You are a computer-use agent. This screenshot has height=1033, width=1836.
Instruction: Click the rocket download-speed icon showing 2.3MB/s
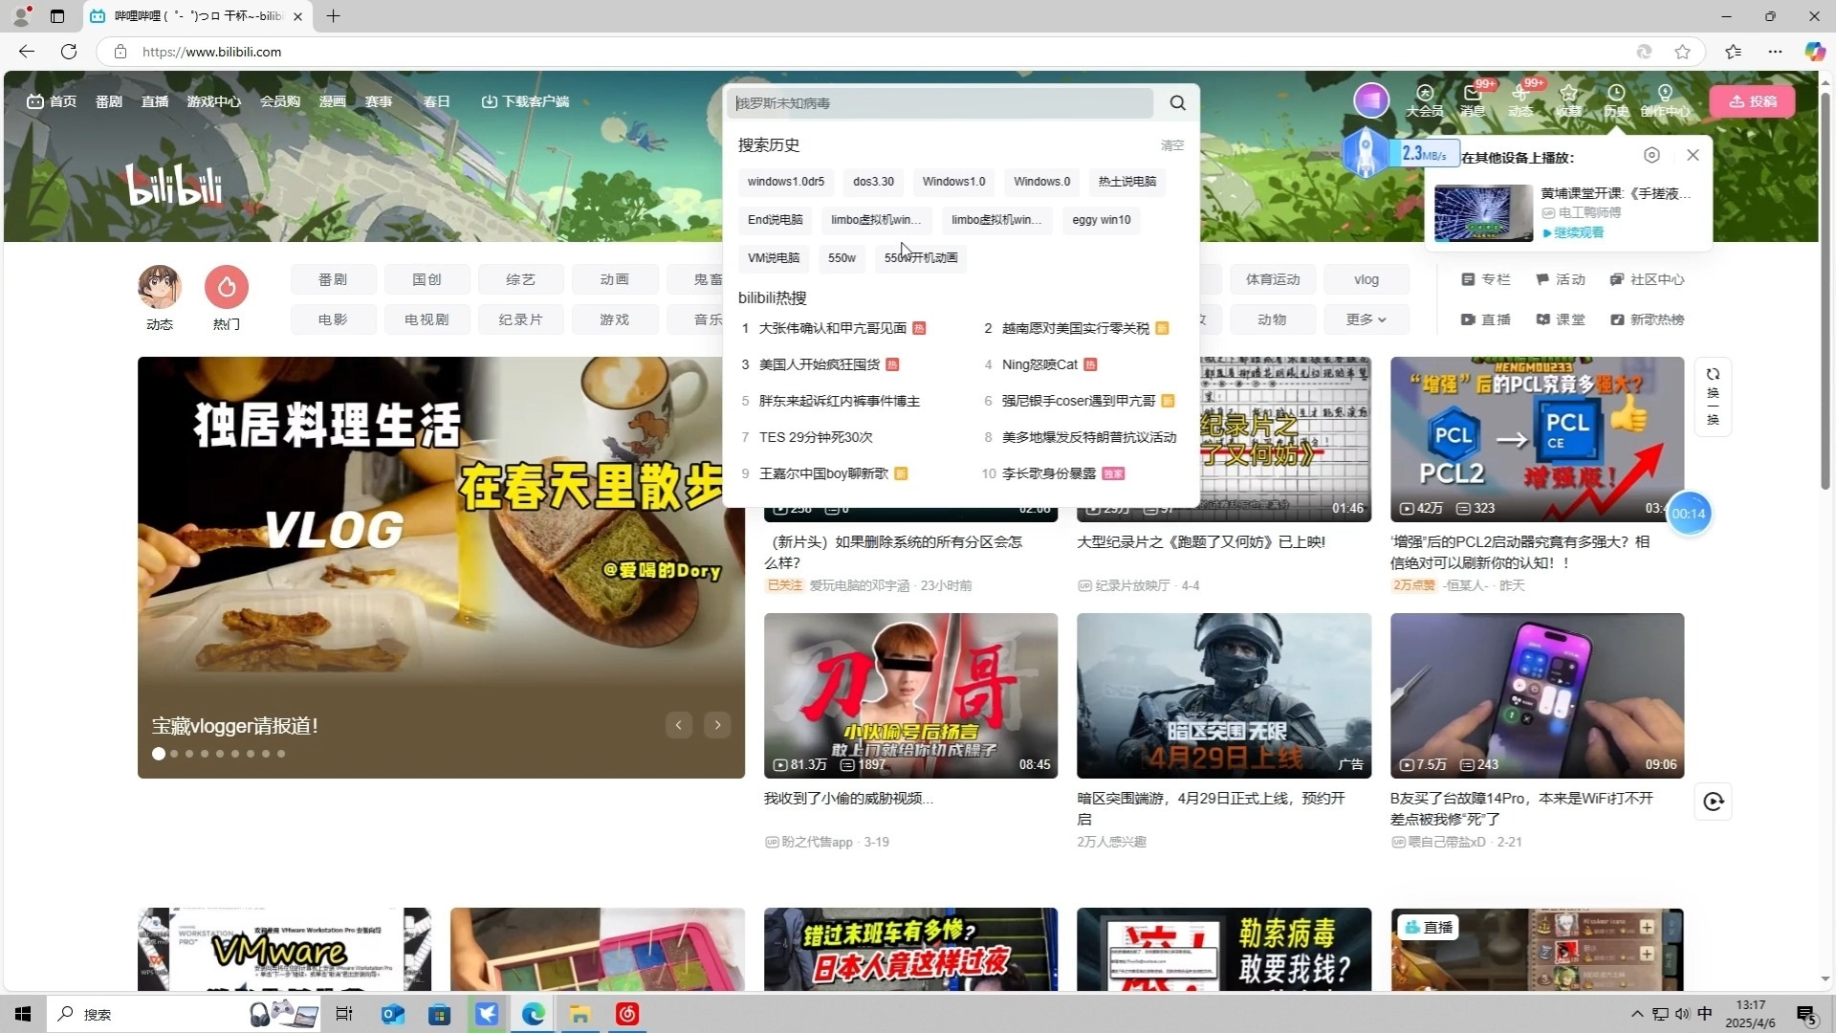click(1366, 153)
